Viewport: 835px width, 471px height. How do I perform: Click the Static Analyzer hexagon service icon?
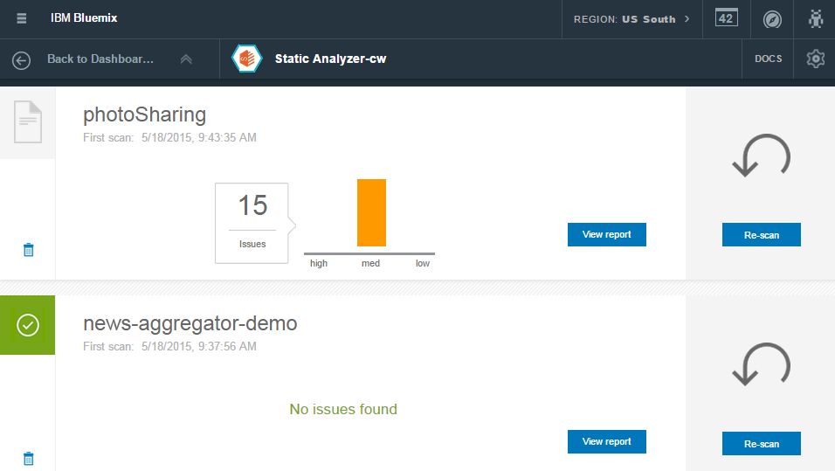click(246, 59)
